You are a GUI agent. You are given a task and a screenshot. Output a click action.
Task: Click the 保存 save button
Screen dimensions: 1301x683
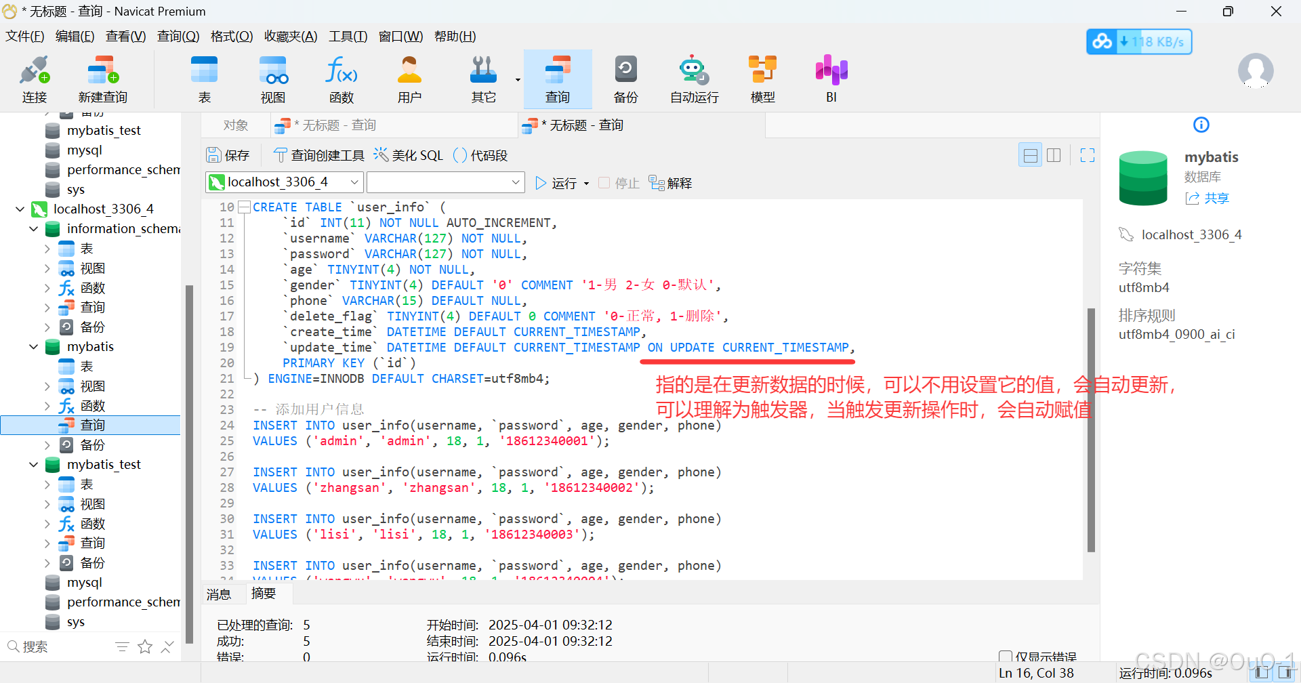click(x=228, y=155)
